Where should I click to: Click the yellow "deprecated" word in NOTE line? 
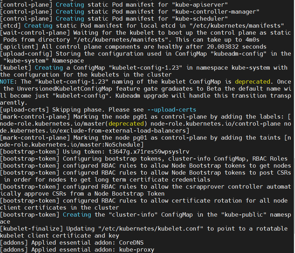[253, 82]
